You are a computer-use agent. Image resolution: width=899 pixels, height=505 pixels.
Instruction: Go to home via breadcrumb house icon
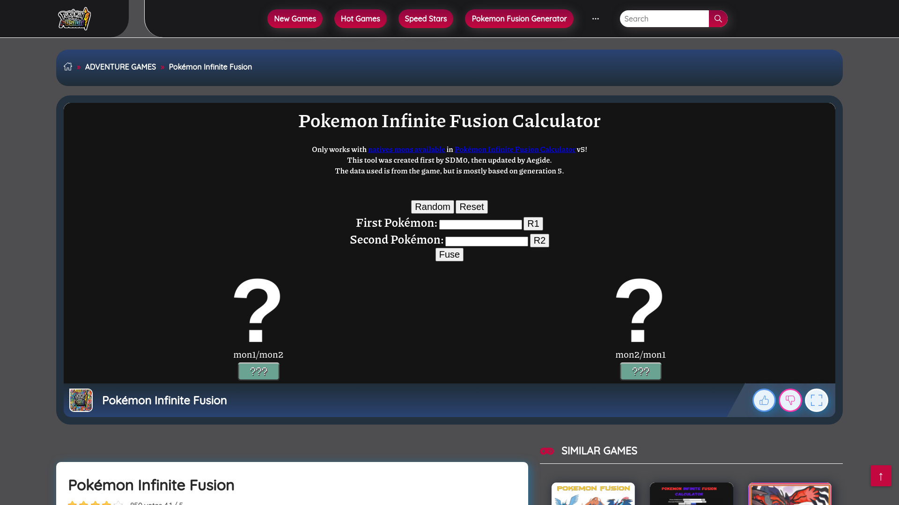pos(68,66)
